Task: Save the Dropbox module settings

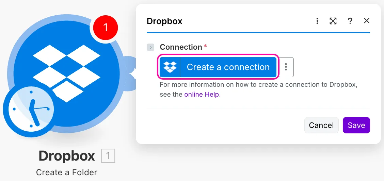Action: click(x=356, y=125)
